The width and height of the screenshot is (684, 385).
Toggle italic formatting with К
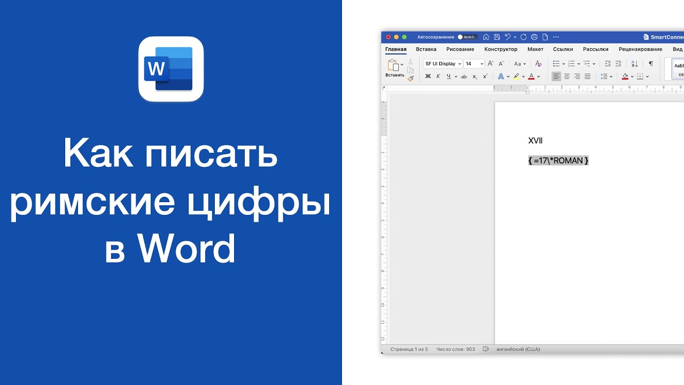point(438,76)
